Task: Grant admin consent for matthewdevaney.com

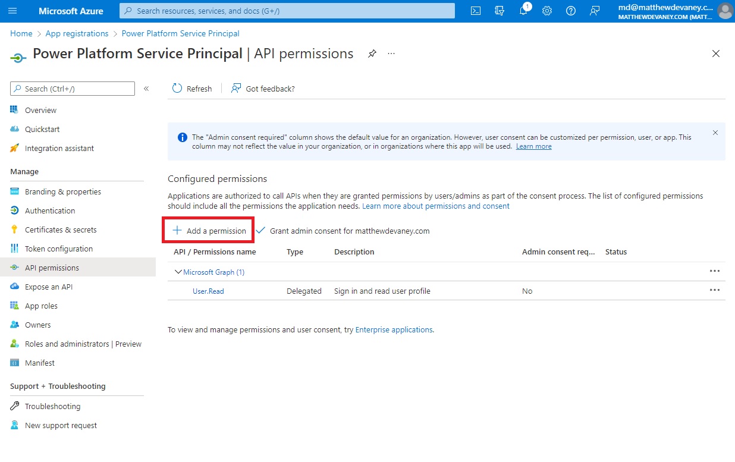Action: coord(344,231)
